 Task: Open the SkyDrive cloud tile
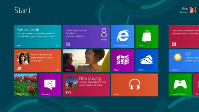147,61
